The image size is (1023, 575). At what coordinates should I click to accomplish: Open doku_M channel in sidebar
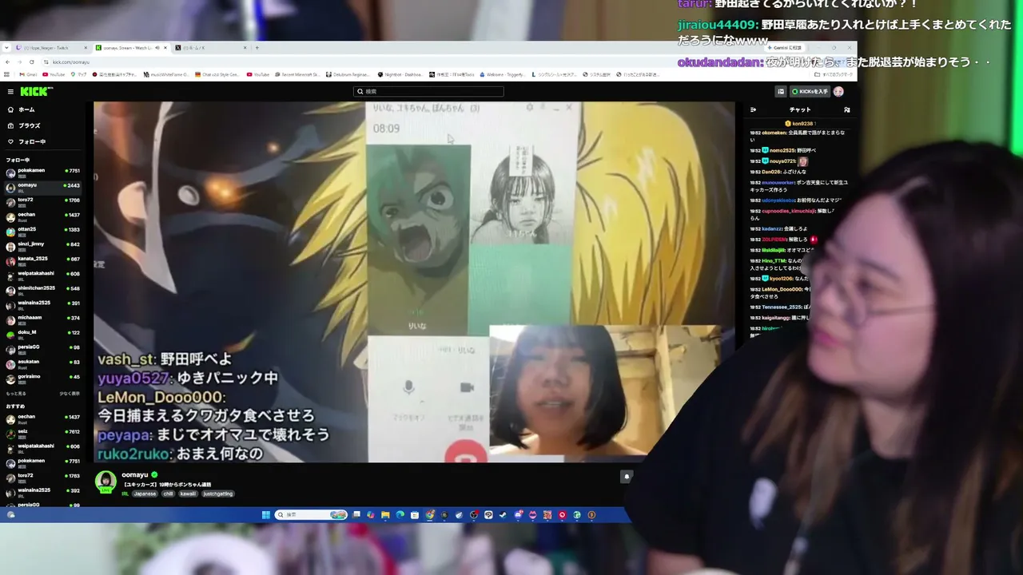pyautogui.click(x=42, y=334)
